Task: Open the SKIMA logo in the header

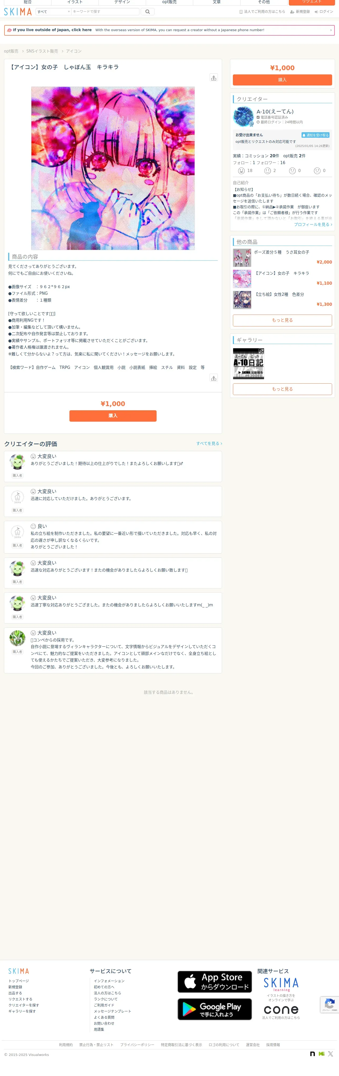Action: (18, 12)
